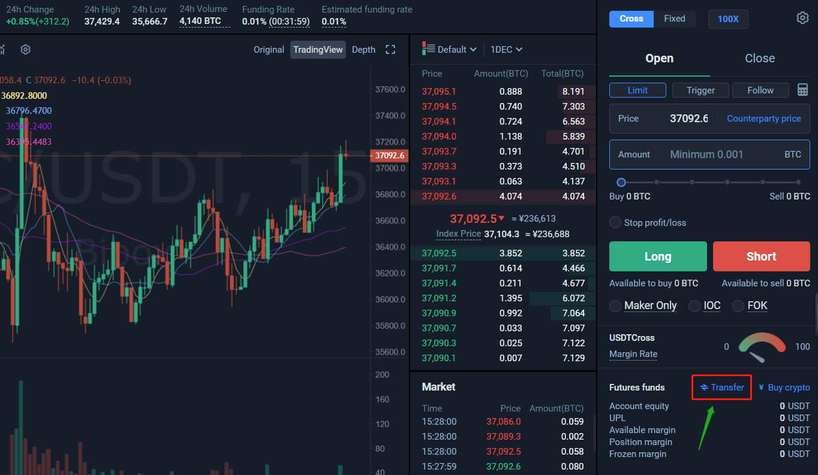The height and width of the screenshot is (475, 818).
Task: Open chart settings gear icon
Action: point(25,50)
